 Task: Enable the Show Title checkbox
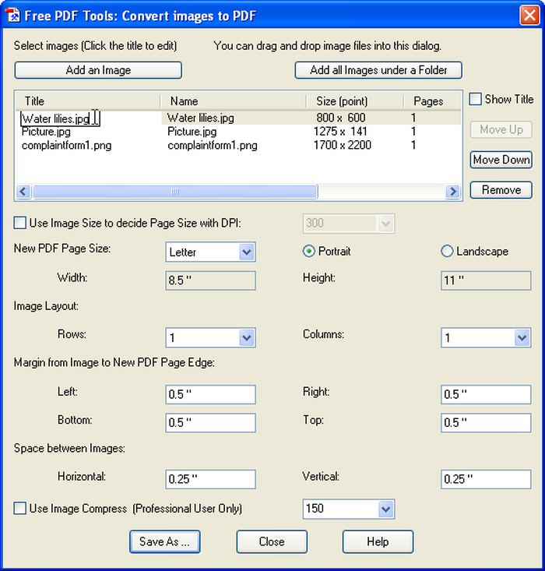pyautogui.click(x=475, y=99)
